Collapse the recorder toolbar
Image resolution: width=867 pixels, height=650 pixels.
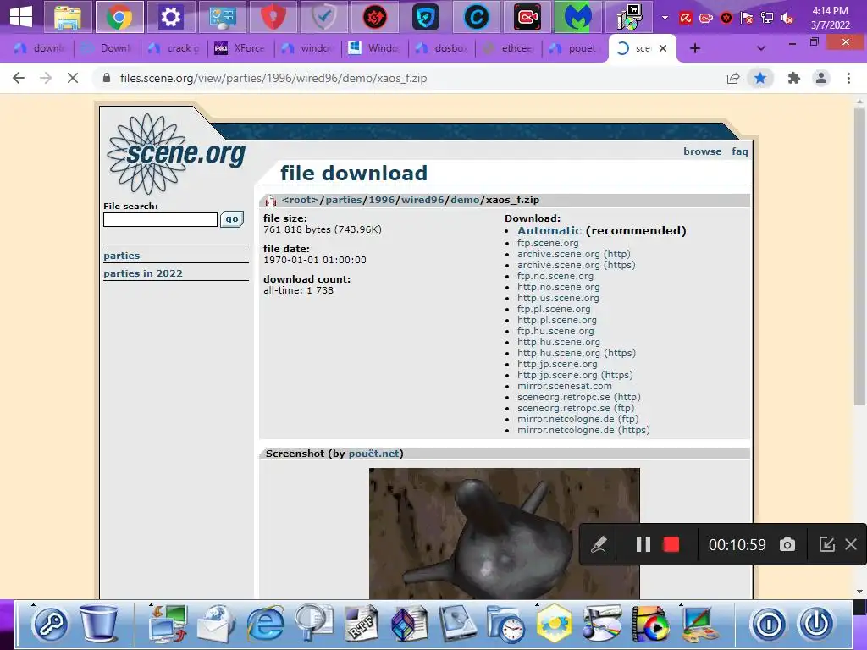point(826,544)
